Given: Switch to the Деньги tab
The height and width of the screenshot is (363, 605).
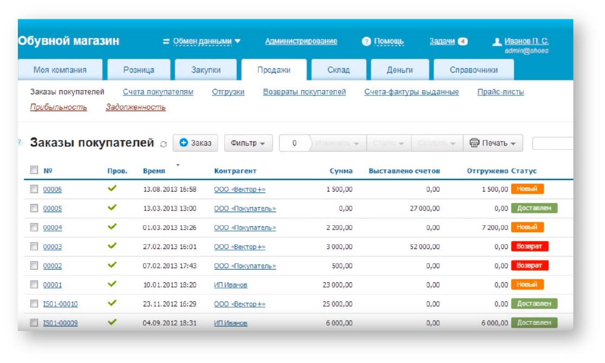Looking at the screenshot, I should (x=400, y=70).
